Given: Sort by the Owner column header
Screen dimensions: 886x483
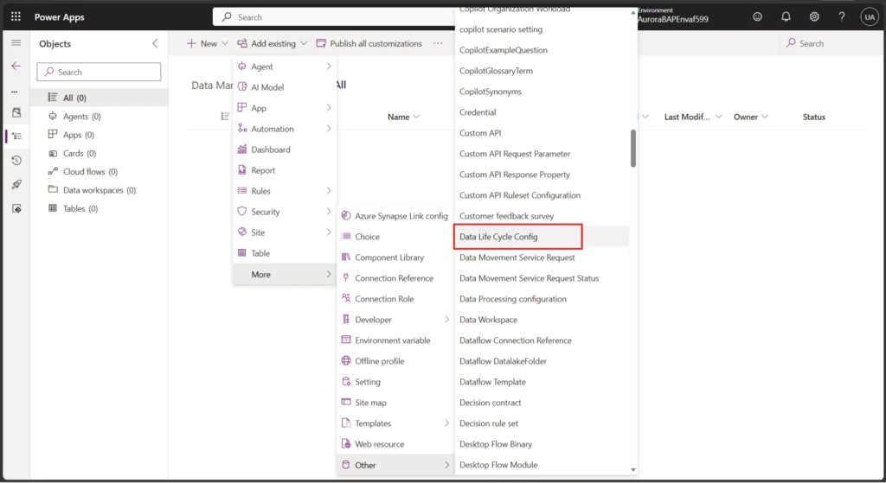Looking at the screenshot, I should pyautogui.click(x=750, y=117).
